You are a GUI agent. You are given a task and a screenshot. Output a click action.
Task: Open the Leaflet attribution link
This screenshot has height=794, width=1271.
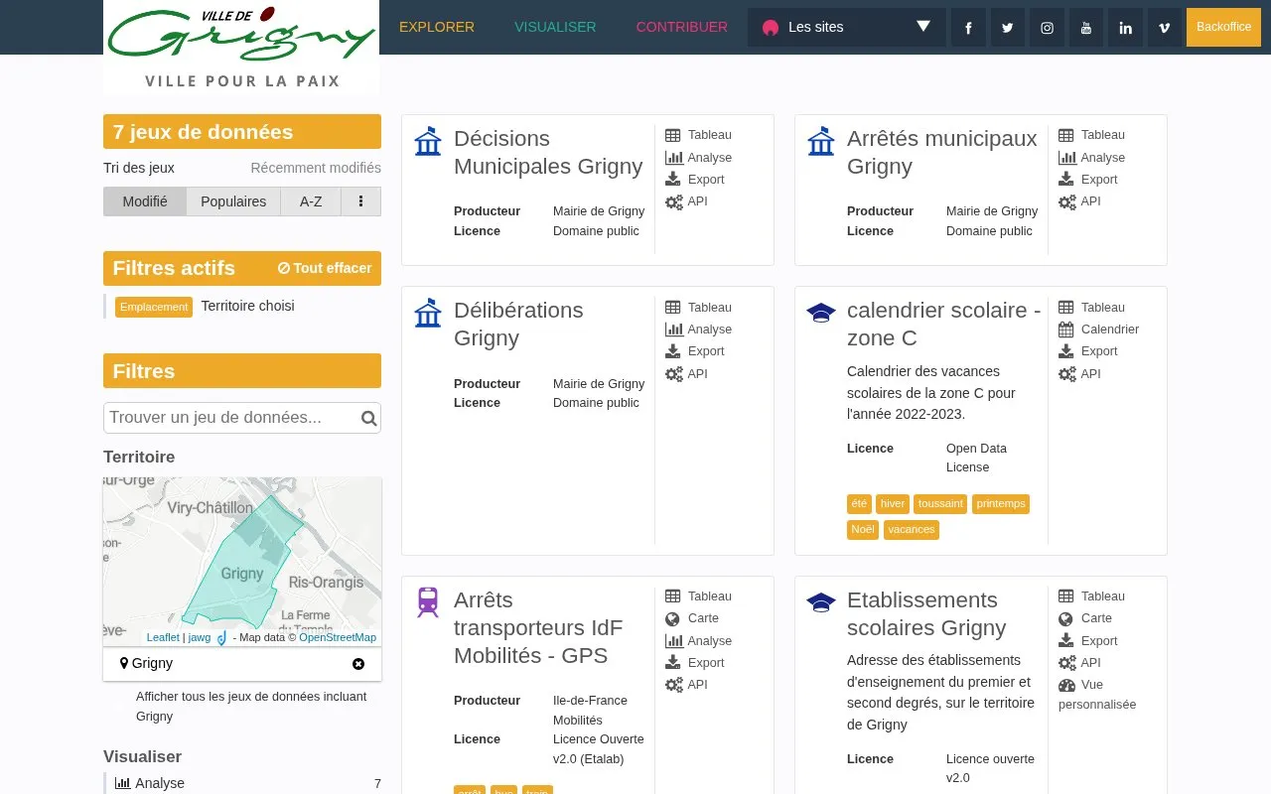(163, 638)
